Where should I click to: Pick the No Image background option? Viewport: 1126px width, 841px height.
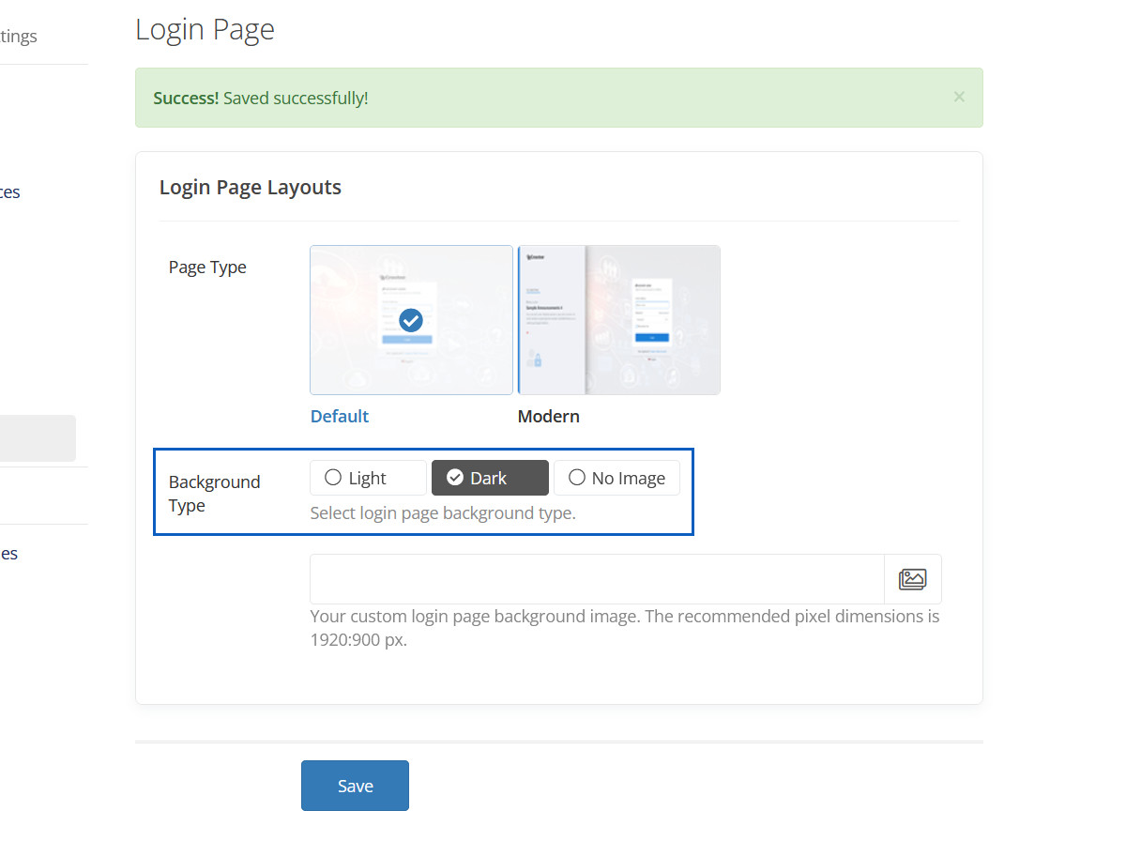[616, 478]
